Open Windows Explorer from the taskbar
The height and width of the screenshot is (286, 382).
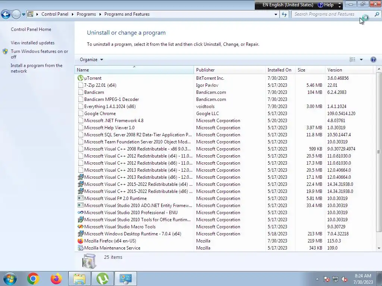pyautogui.click(x=79, y=279)
